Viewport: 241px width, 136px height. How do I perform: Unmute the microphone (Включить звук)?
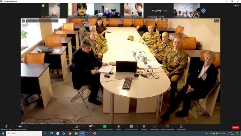[6, 128]
